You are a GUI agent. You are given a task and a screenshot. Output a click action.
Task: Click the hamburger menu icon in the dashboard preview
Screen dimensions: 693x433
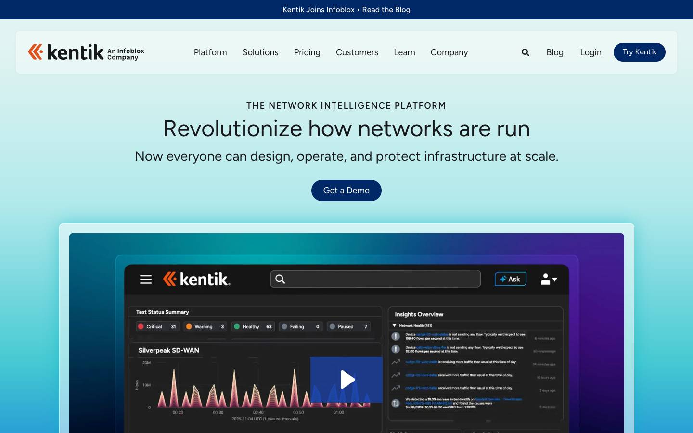146,280
